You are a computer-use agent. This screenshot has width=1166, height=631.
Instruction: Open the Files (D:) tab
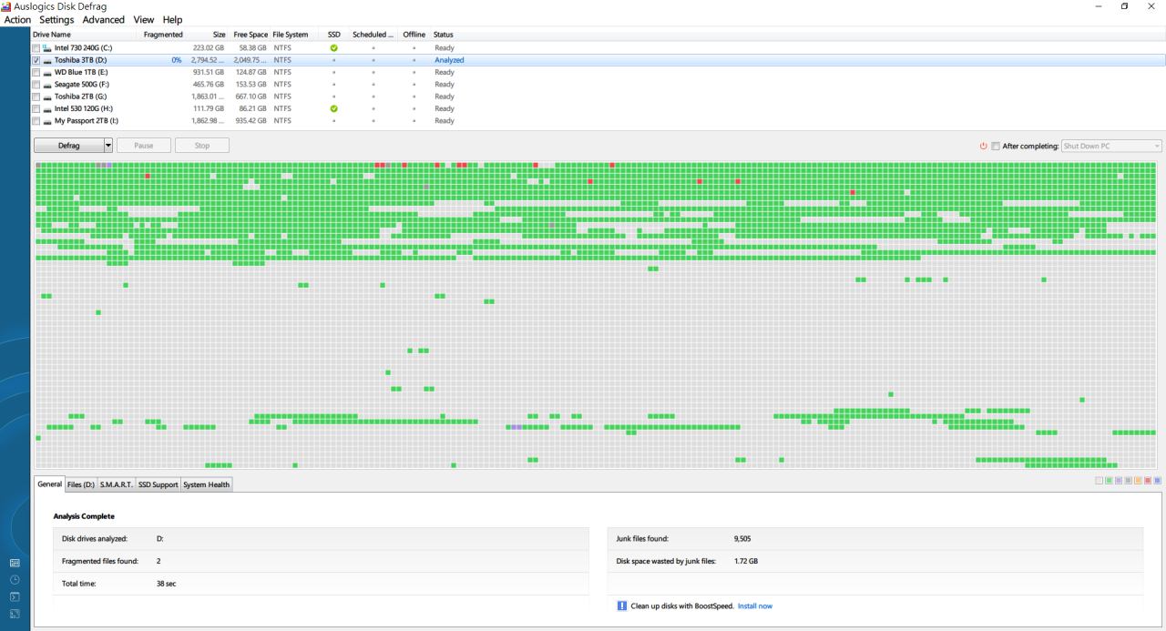[81, 484]
